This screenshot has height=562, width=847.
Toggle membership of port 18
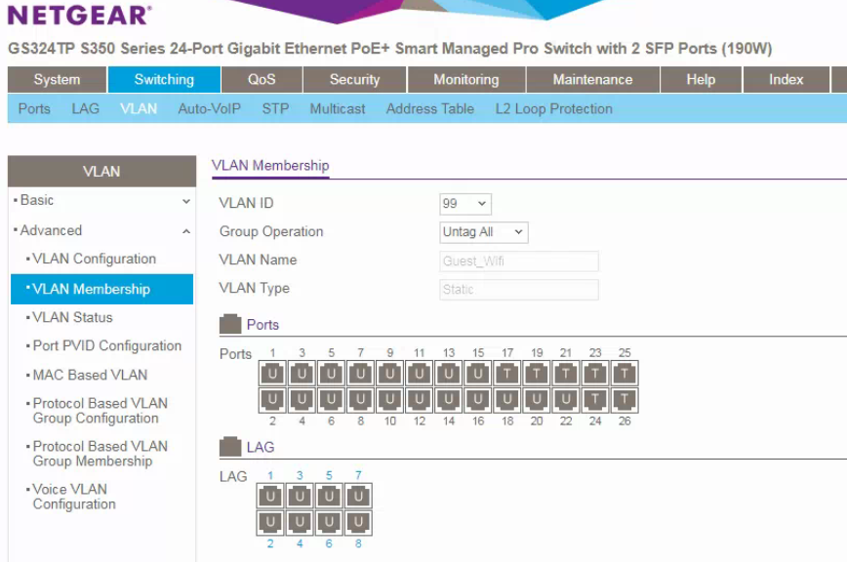pyautogui.click(x=506, y=399)
